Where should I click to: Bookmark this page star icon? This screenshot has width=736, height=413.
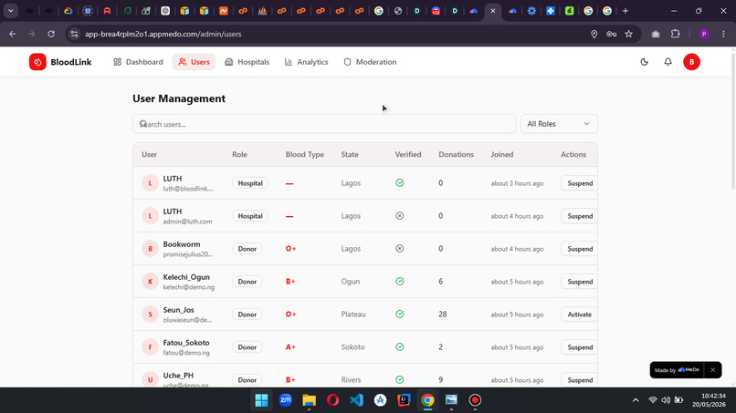pyautogui.click(x=628, y=34)
